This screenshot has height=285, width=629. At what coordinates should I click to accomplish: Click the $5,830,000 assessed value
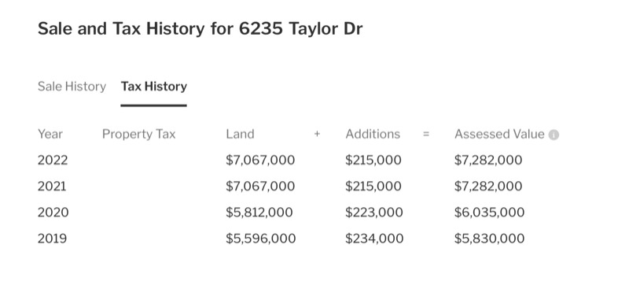tap(489, 239)
